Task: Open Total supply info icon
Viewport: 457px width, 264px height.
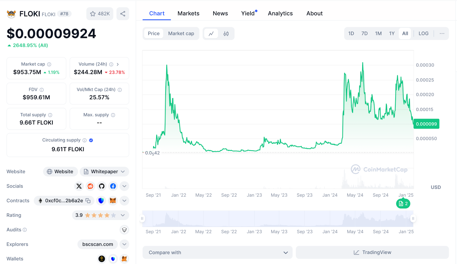Action: [x=50, y=115]
